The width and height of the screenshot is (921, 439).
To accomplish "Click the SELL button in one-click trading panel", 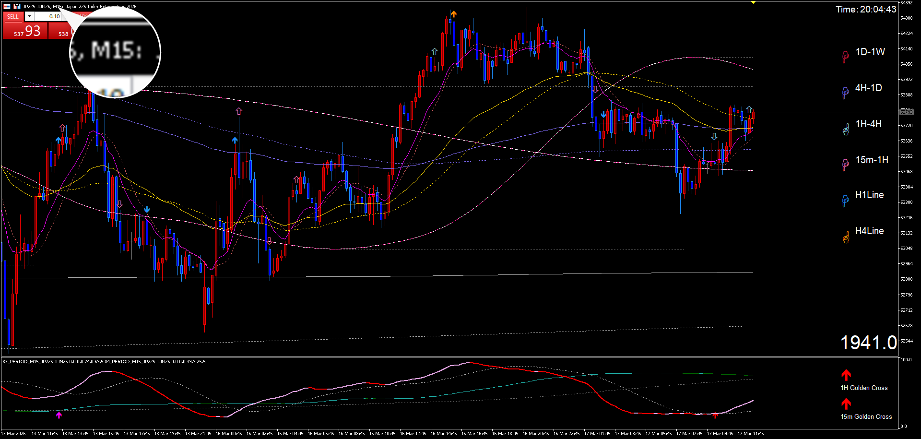I will pyautogui.click(x=13, y=16).
